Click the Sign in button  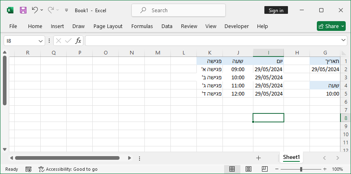pos(276,10)
